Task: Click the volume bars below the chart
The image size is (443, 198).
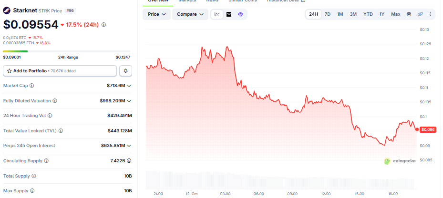Action: click(280, 180)
